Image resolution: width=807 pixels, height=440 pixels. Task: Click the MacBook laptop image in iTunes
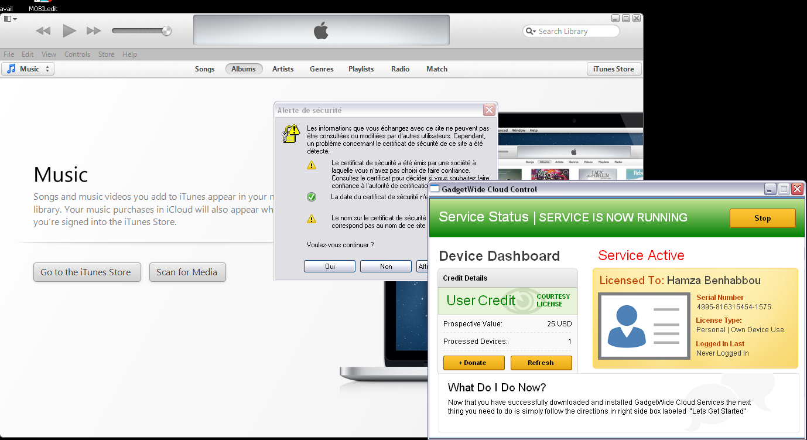pos(384,334)
